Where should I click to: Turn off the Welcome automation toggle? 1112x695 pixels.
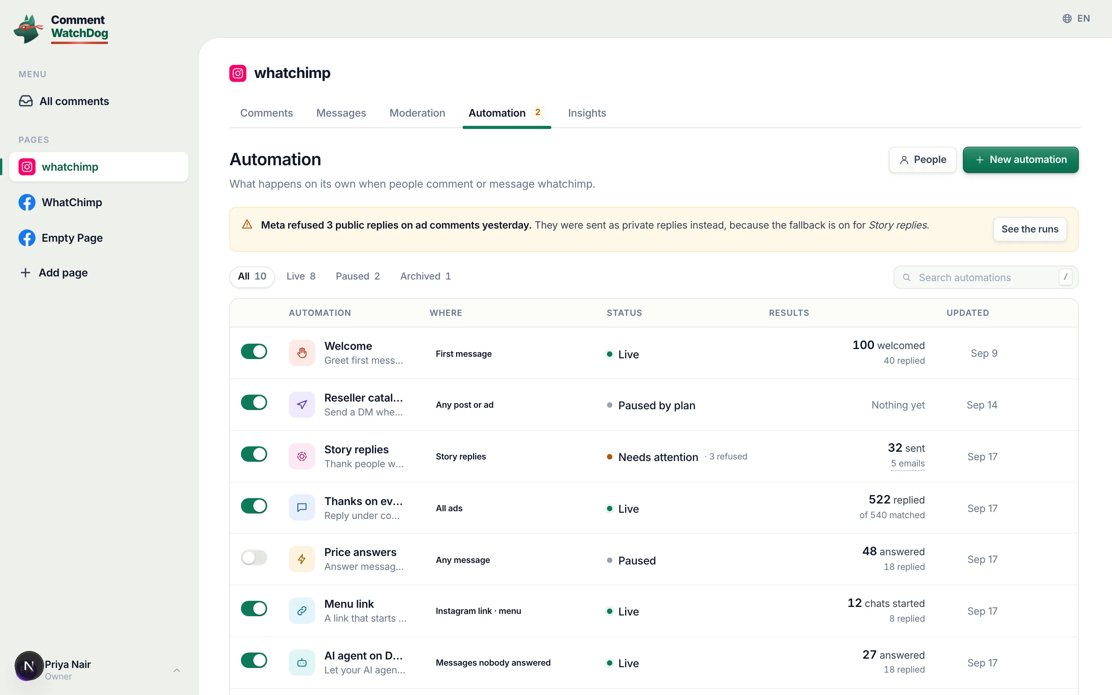254,351
